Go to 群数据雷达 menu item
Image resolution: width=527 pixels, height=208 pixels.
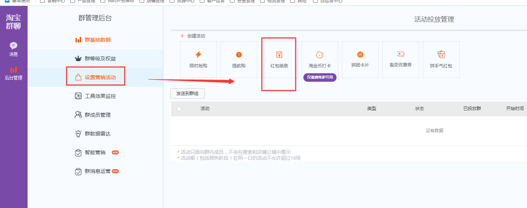click(x=97, y=134)
